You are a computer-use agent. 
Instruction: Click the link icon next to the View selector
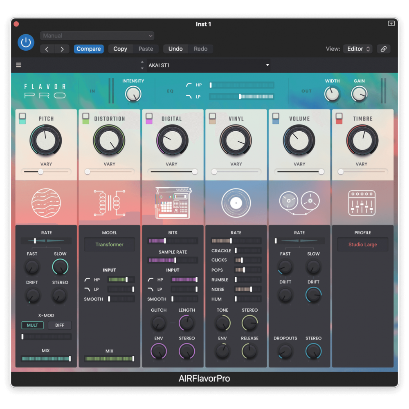(384, 49)
